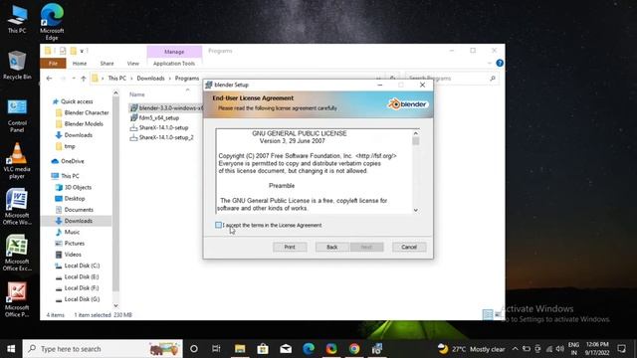
Task: Open the Home ribbon tab
Action: 80,64
